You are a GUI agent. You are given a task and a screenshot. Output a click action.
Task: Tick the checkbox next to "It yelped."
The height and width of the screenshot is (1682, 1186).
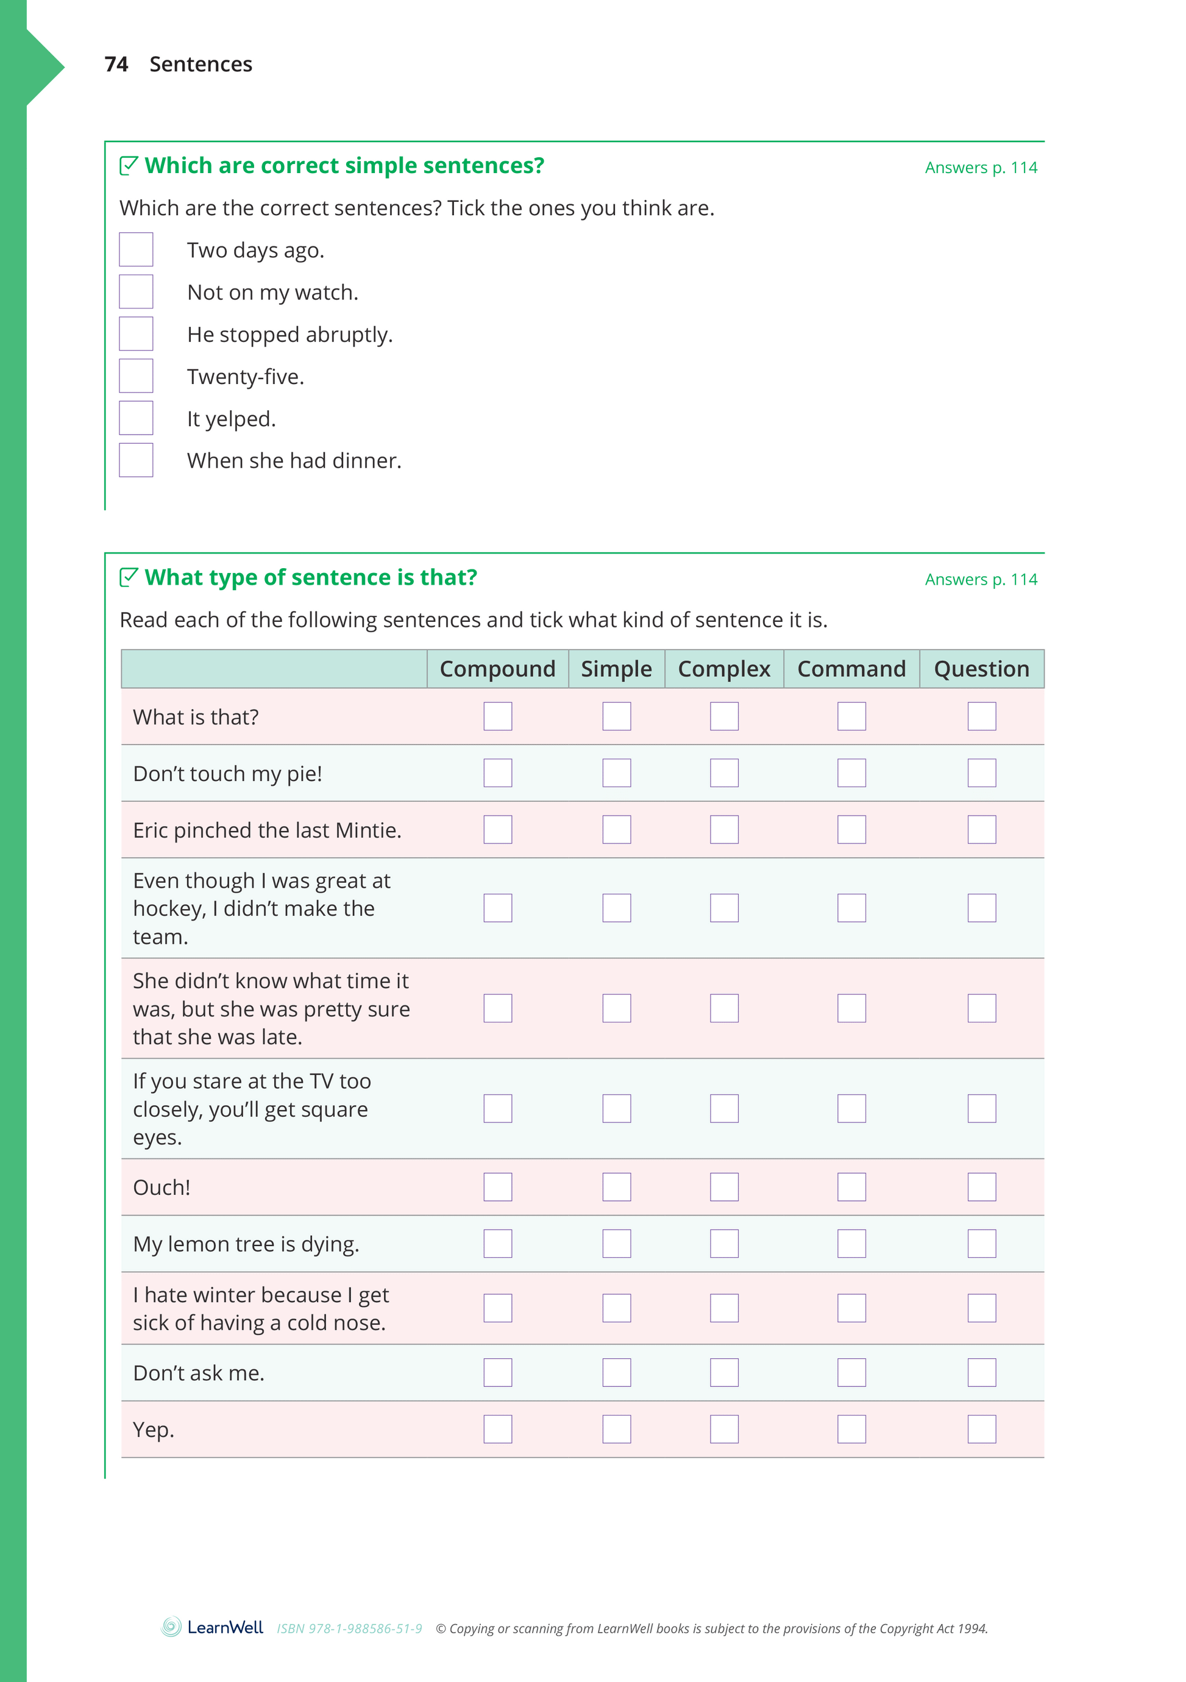point(137,418)
